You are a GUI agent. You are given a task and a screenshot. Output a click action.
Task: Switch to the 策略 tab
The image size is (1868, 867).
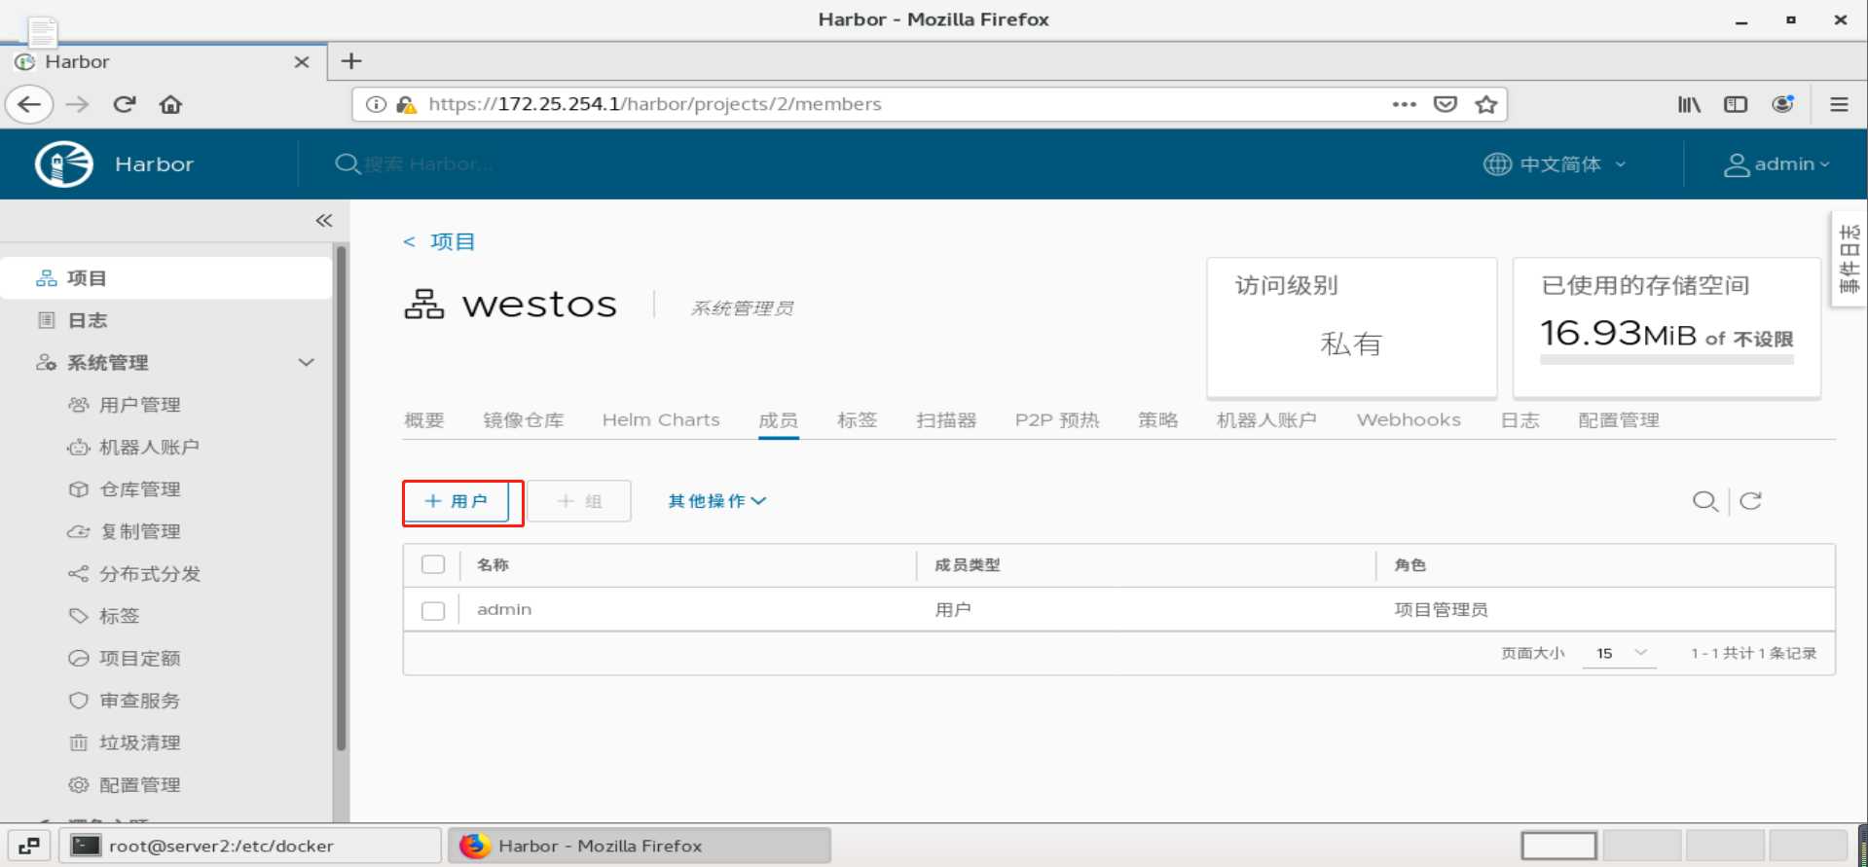pos(1157,420)
